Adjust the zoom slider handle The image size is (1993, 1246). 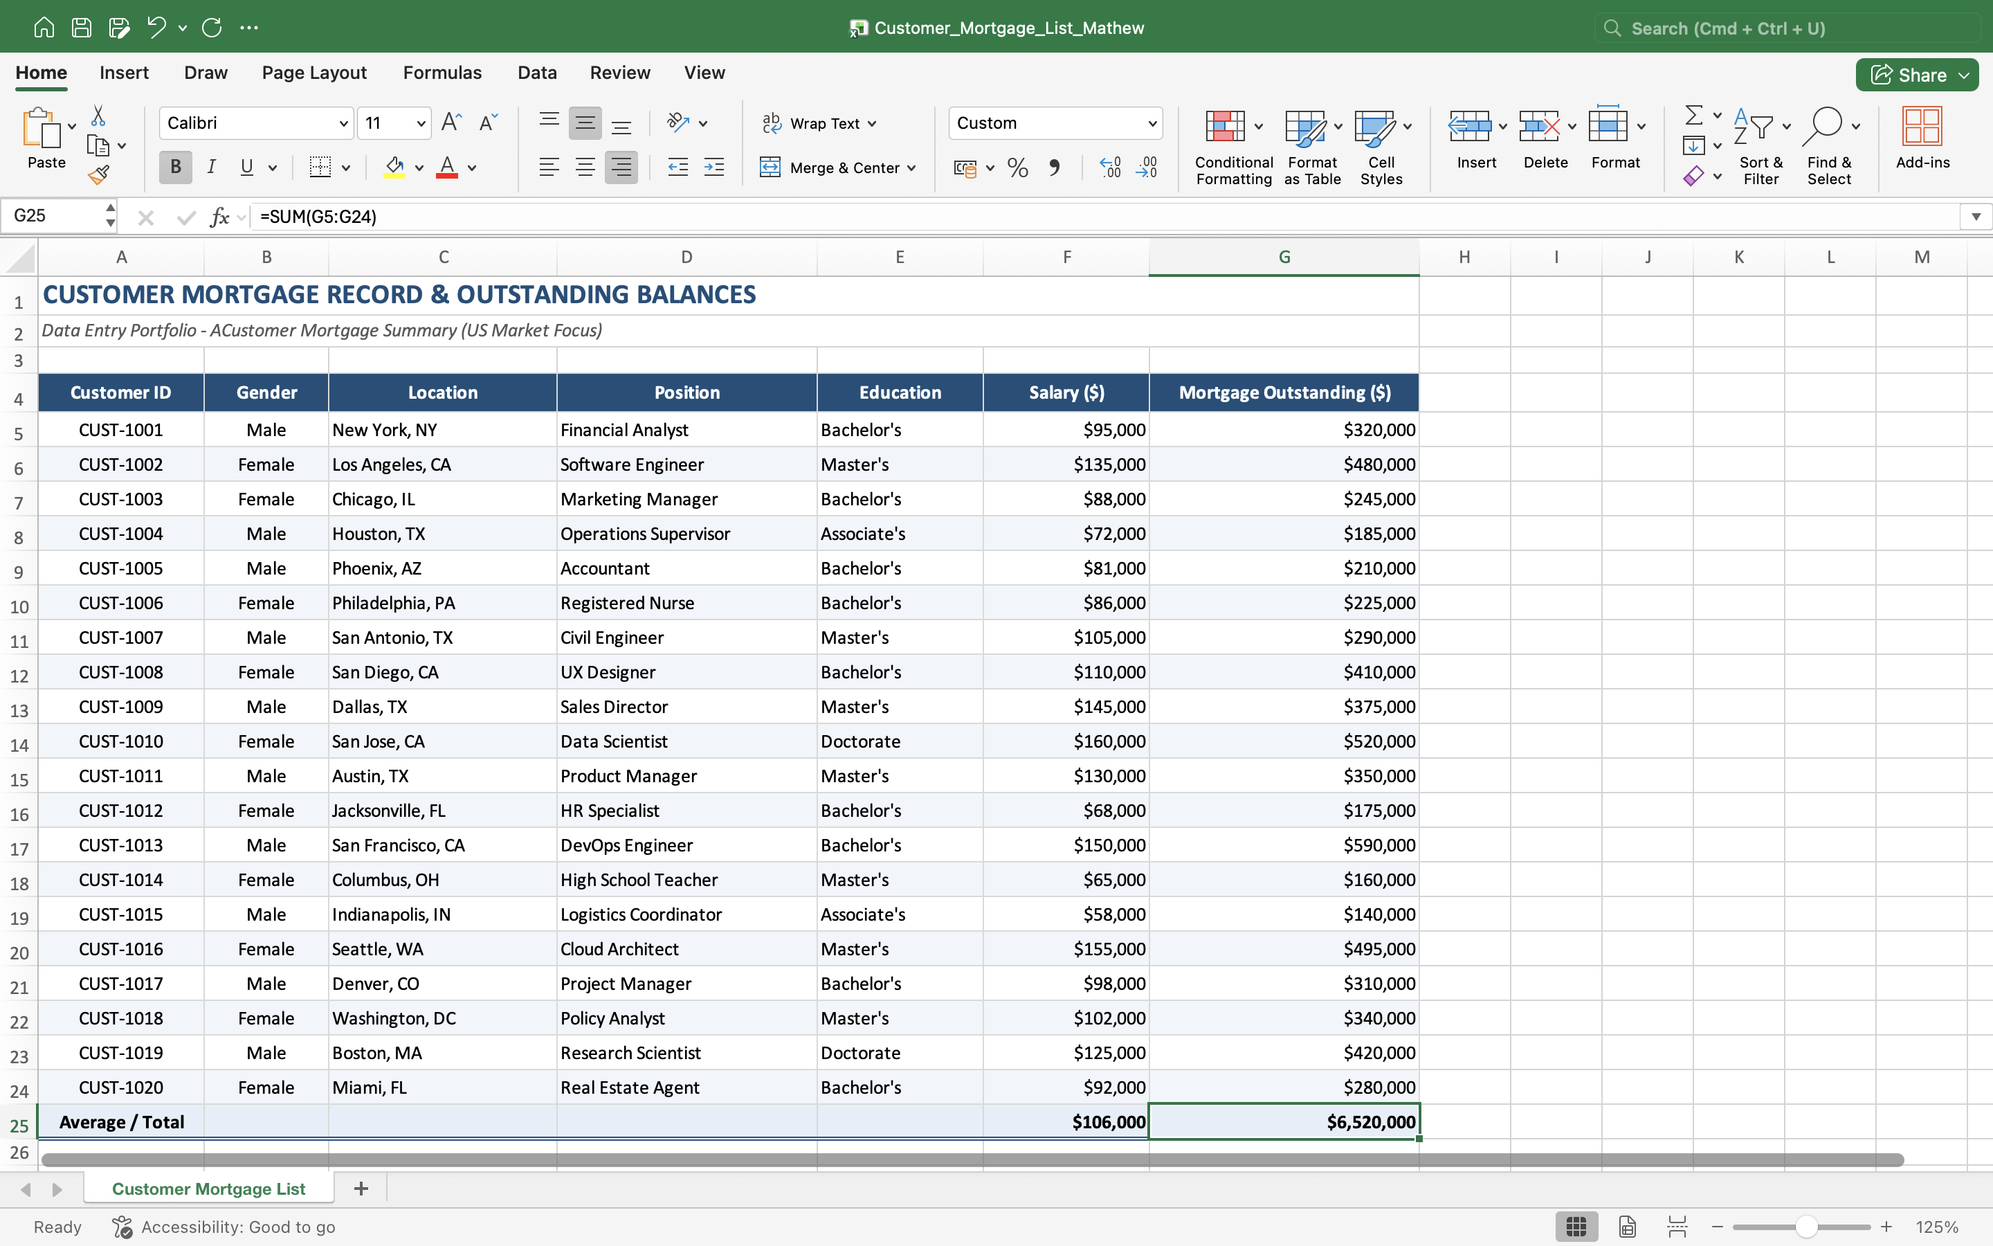click(1806, 1226)
